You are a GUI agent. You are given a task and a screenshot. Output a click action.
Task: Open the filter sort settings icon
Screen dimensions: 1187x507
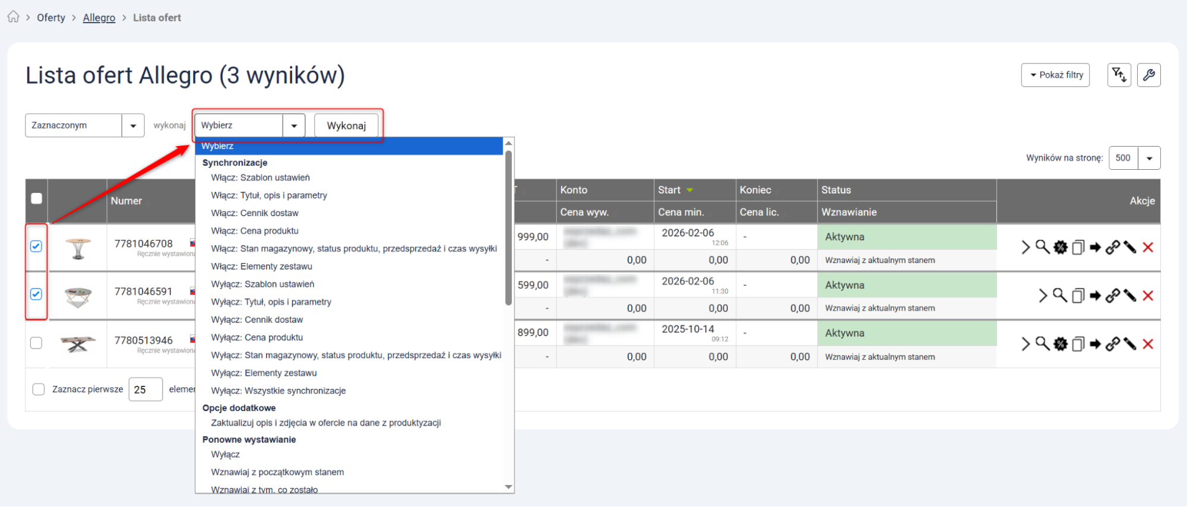(x=1119, y=75)
